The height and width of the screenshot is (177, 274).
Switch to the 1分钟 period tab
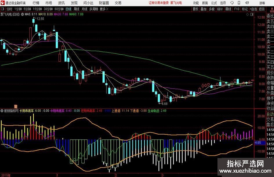coord(18,9)
